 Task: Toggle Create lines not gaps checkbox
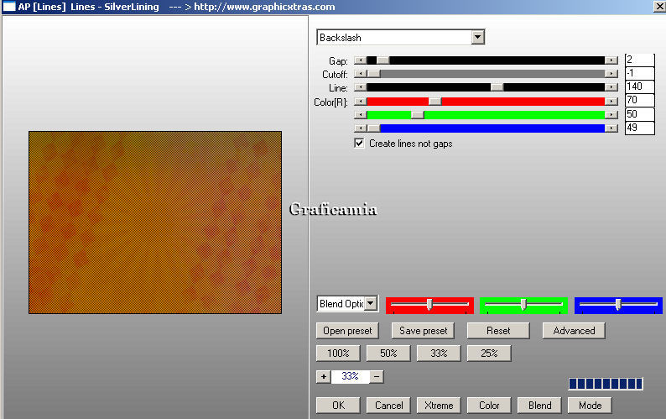[359, 144]
